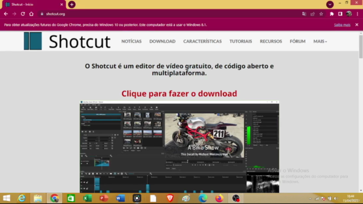This screenshot has width=363, height=204.
Task: Open File Explorer from taskbar
Action: pyautogui.click(x=38, y=198)
